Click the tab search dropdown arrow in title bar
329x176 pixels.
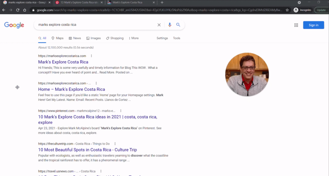pyautogui.click(x=299, y=3)
